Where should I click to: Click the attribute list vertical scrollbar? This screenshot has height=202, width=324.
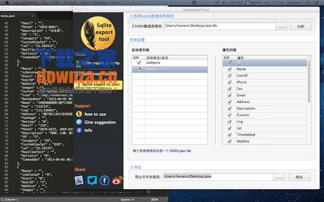(x=309, y=82)
